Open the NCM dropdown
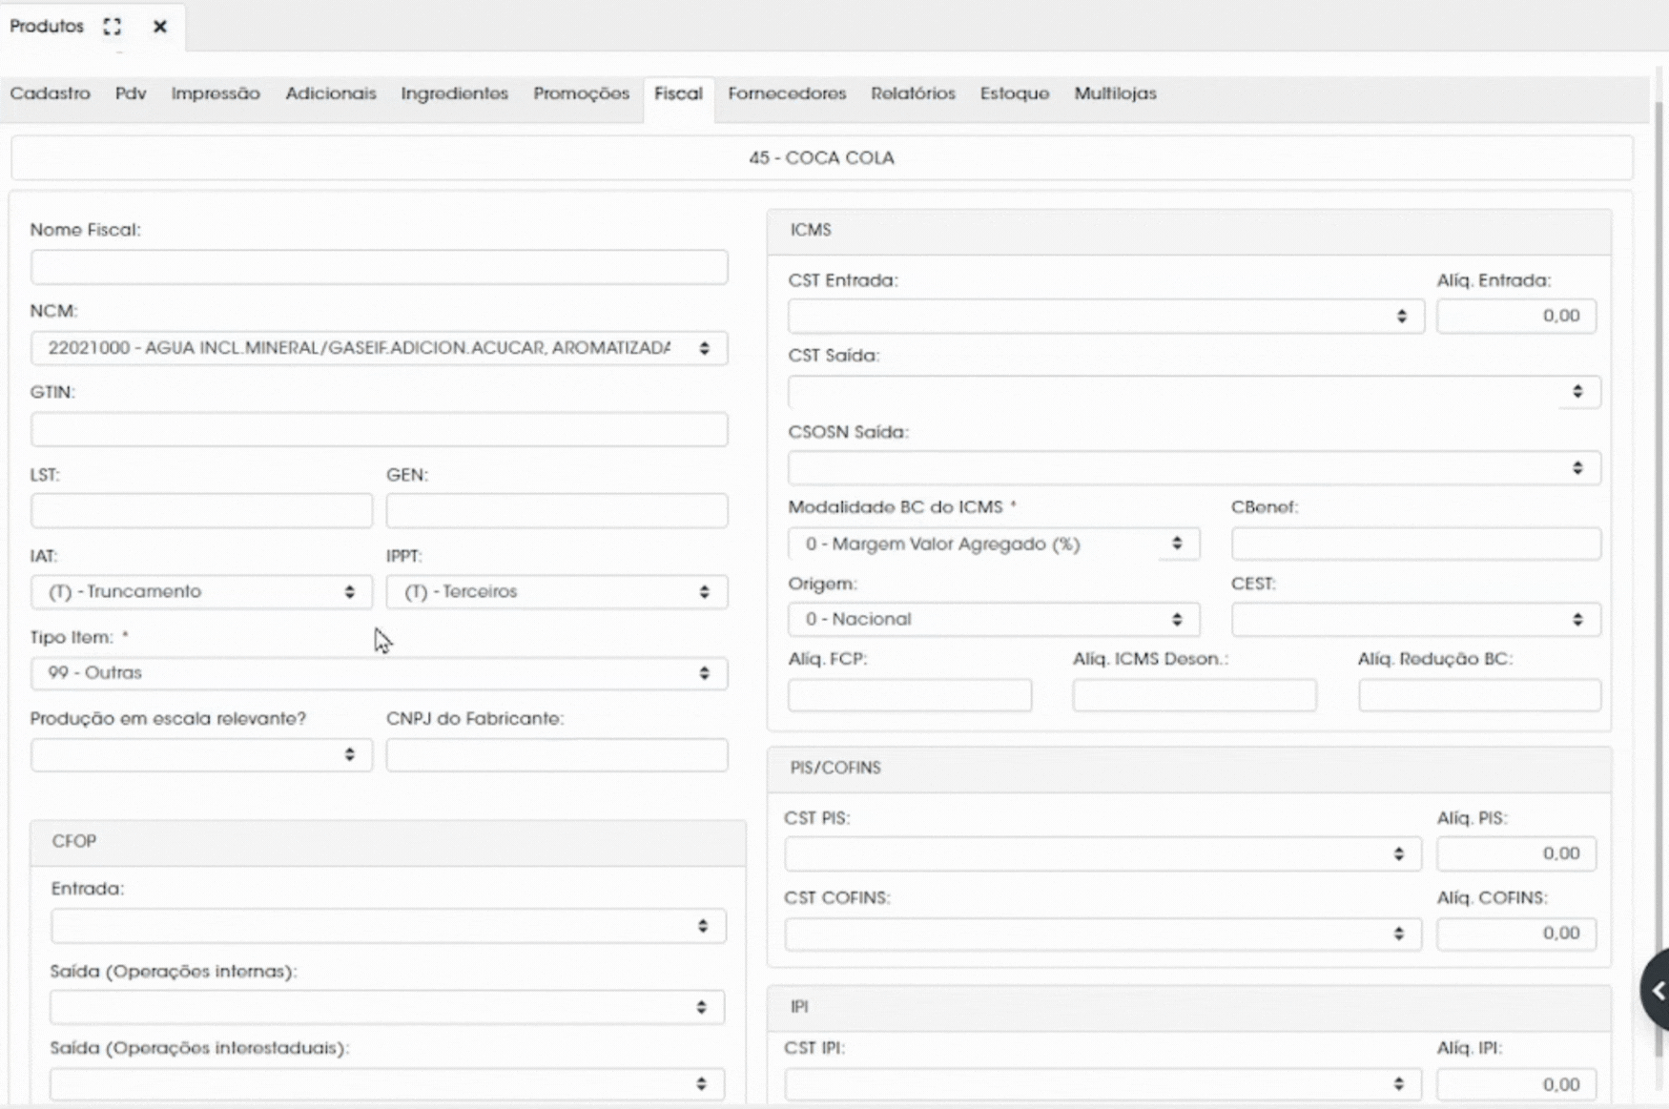The height and width of the screenshot is (1109, 1669). (379, 348)
